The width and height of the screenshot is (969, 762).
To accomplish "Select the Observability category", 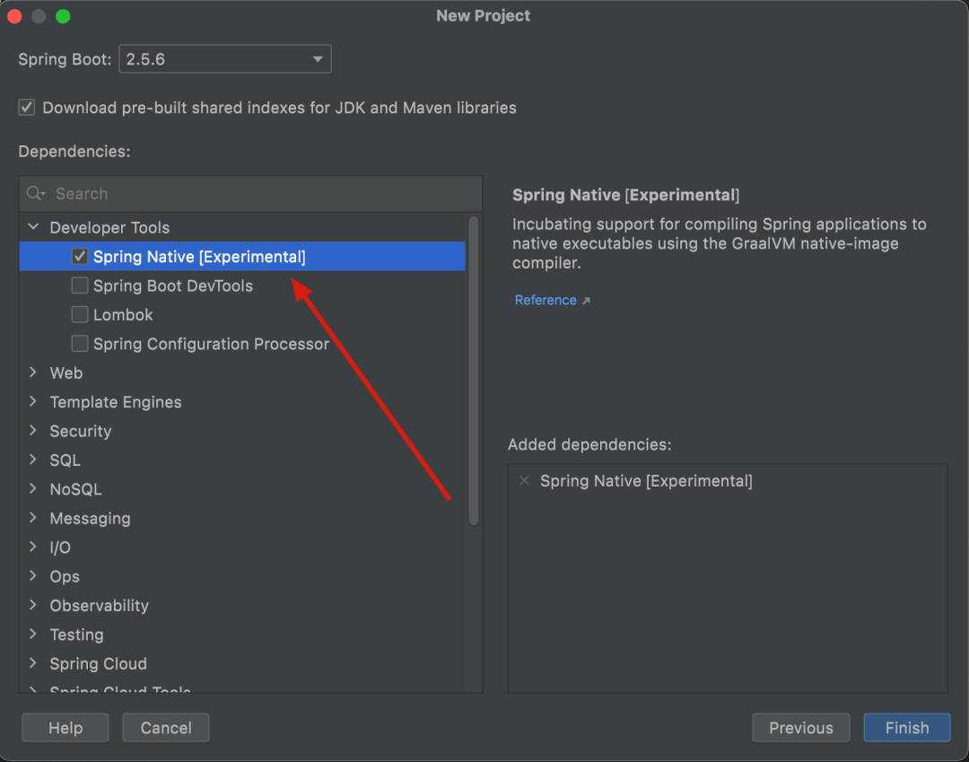I will [99, 605].
